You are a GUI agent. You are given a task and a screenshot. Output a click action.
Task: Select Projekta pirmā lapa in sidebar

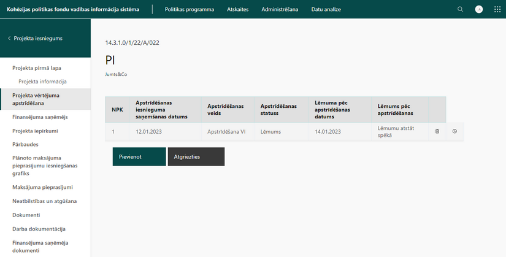(37, 68)
